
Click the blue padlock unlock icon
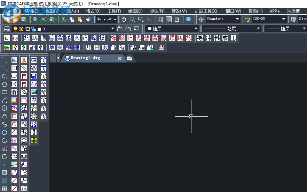click(32, 47)
